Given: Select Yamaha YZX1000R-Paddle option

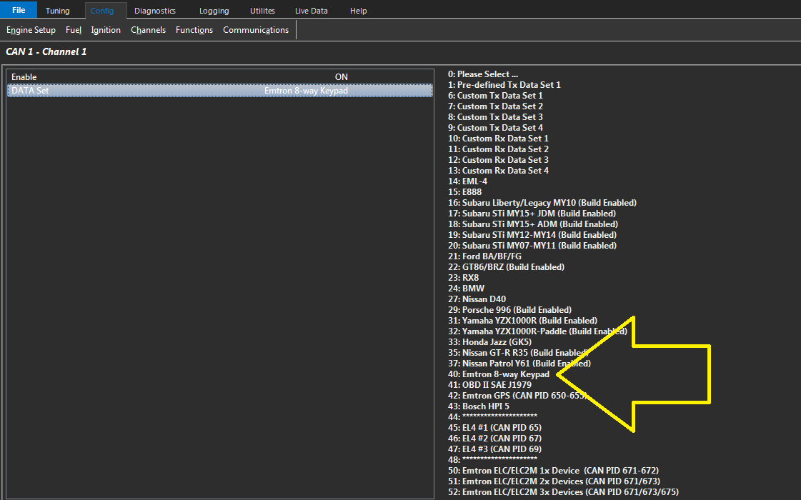Looking at the screenshot, I should click(537, 331).
